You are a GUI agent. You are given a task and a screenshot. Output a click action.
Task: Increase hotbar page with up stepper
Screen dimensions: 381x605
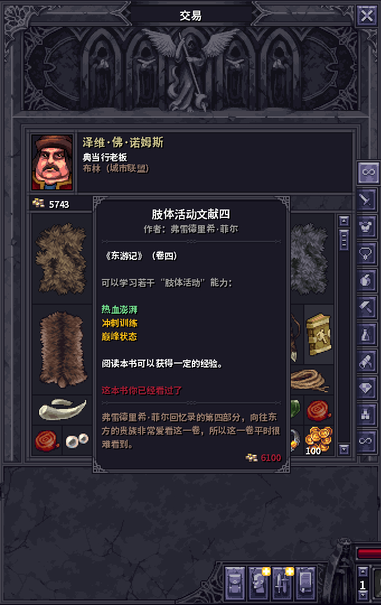[363, 572]
